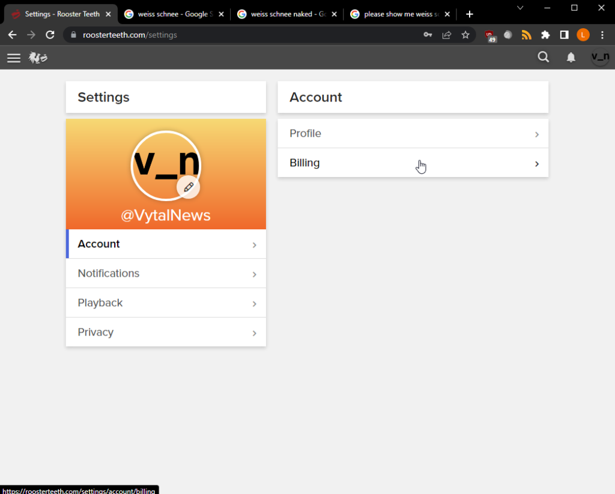The image size is (615, 494).
Task: Click the Settings heading
Action: pos(103,97)
